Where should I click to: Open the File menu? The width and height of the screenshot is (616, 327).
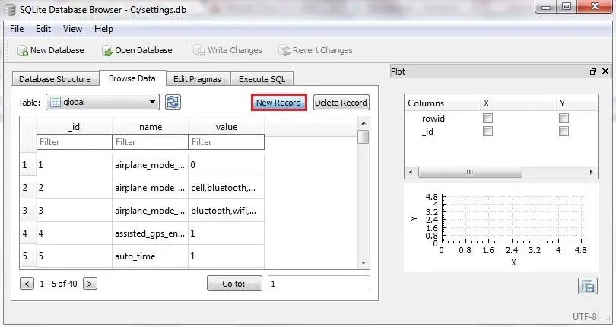click(17, 29)
